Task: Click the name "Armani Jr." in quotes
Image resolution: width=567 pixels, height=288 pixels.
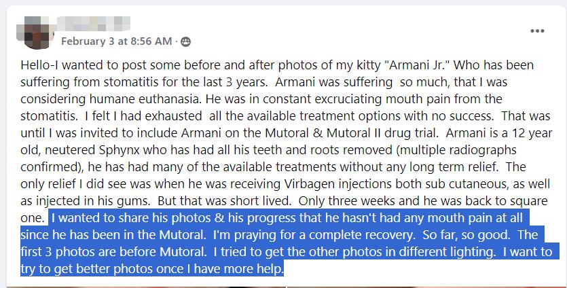Action: pyautogui.click(x=417, y=65)
